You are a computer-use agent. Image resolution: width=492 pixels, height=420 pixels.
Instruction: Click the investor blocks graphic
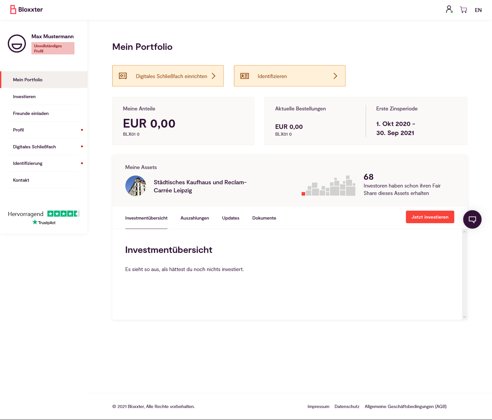pyautogui.click(x=328, y=186)
